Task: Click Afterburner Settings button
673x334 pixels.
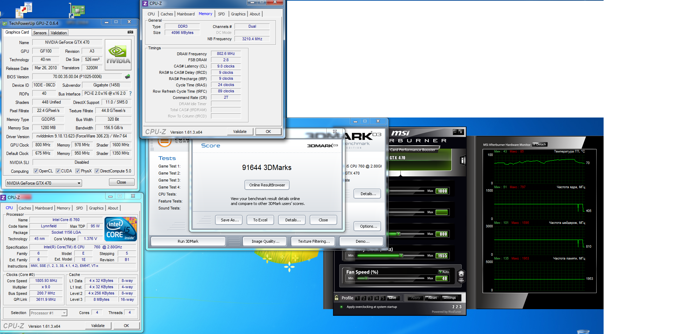Action: (449, 298)
